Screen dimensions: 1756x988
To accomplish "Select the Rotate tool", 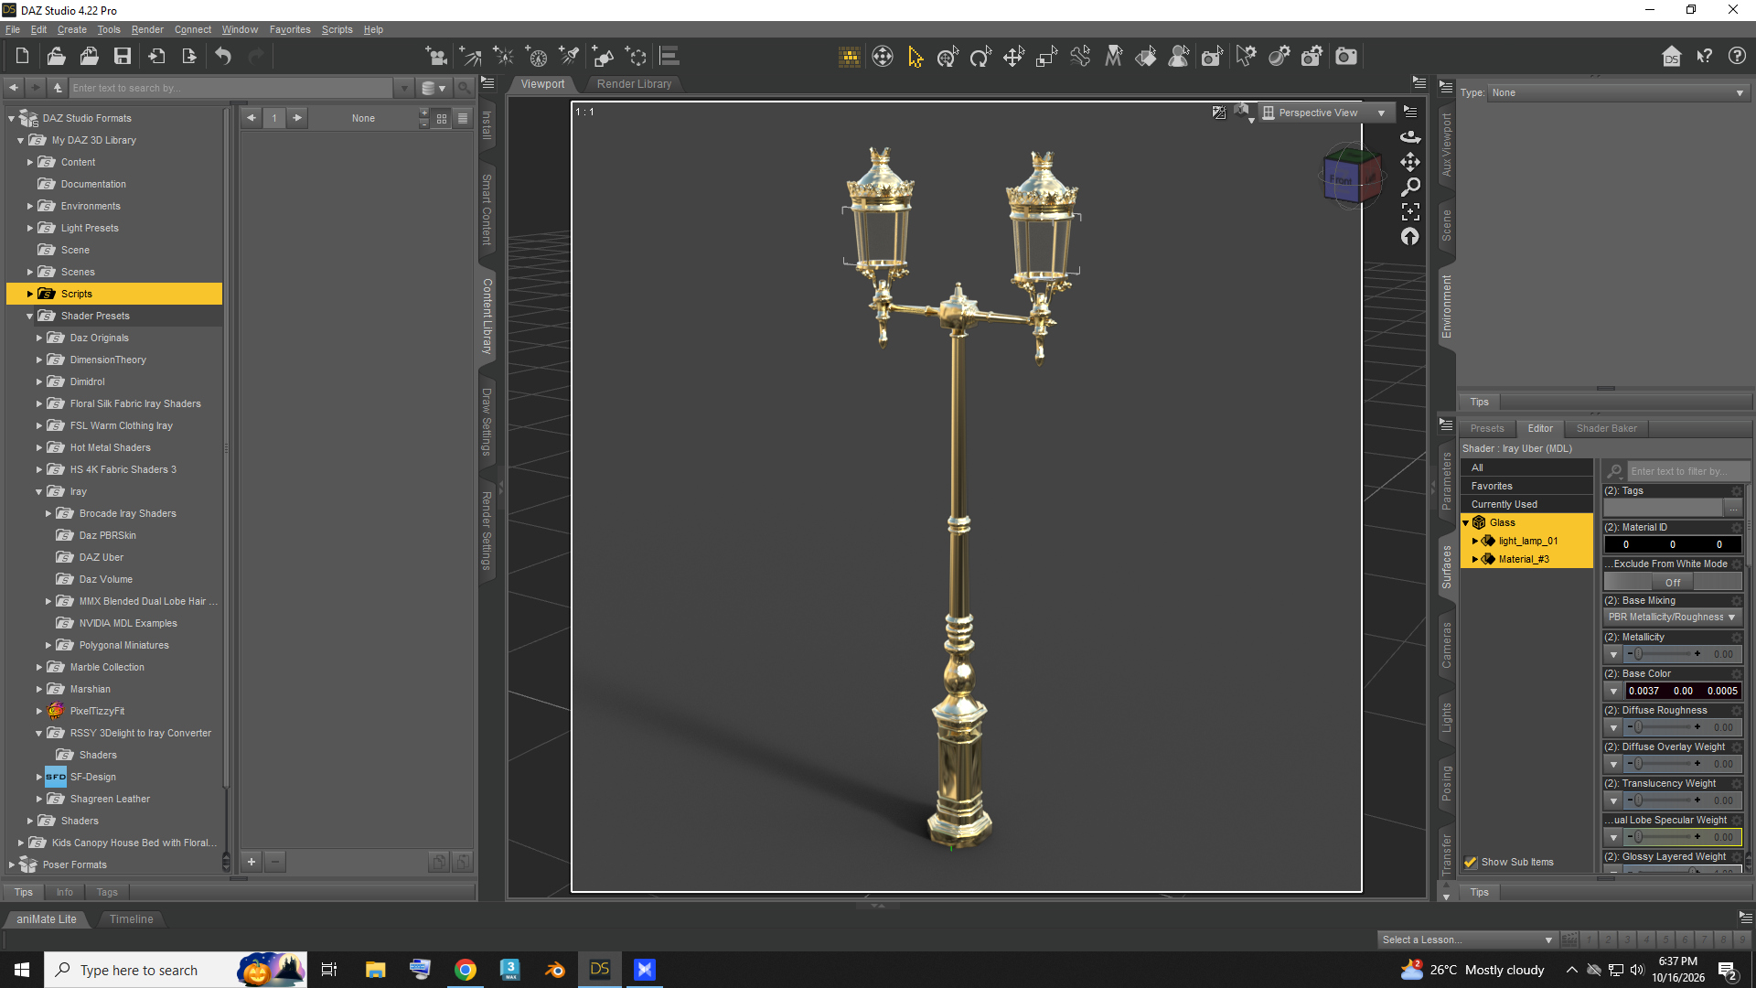I will (x=980, y=57).
